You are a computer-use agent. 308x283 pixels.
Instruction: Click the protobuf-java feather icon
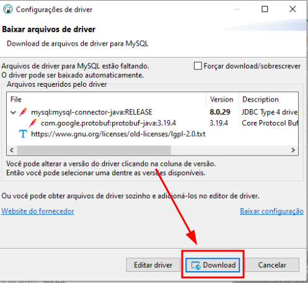click(x=33, y=123)
